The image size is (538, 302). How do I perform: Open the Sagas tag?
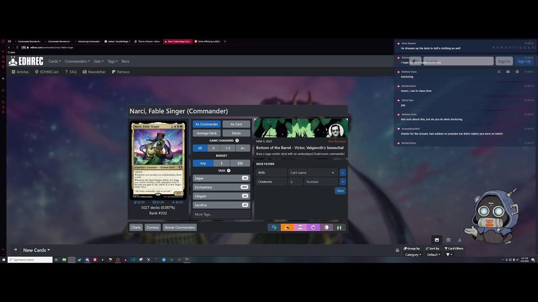point(222,178)
